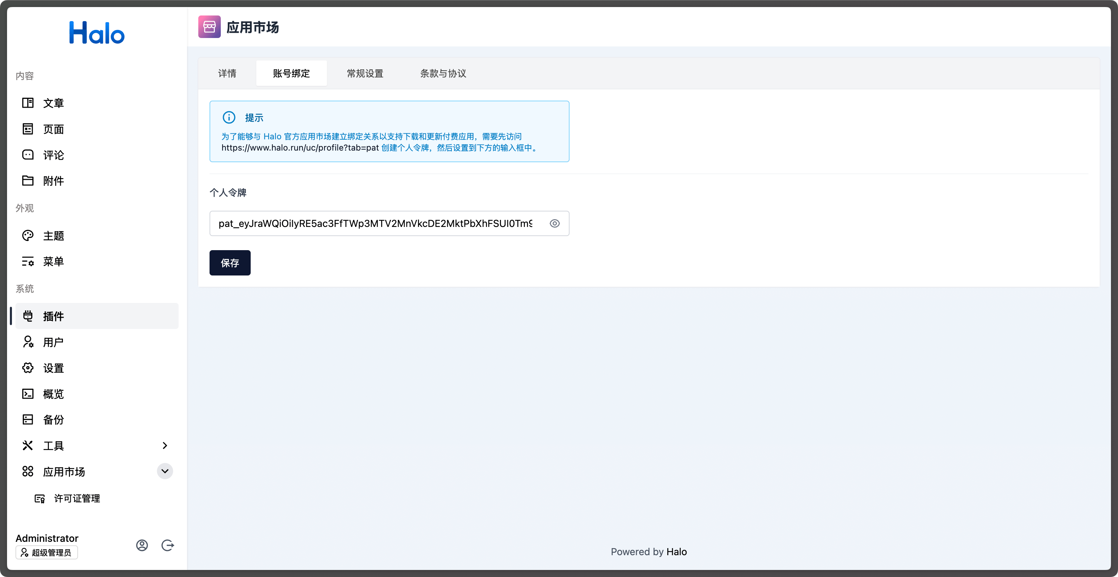Click the logout icon

[x=168, y=545]
